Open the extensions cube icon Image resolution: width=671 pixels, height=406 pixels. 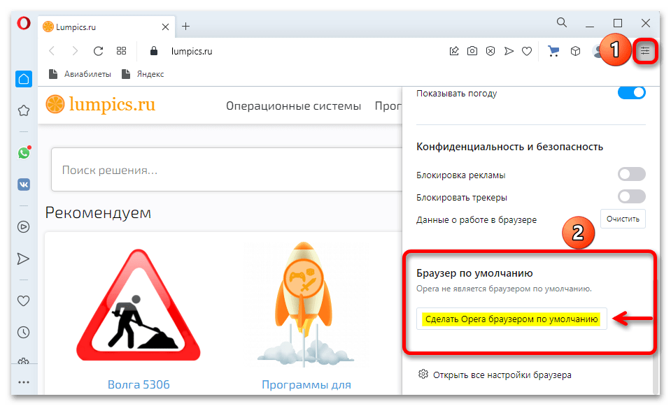pyautogui.click(x=576, y=51)
